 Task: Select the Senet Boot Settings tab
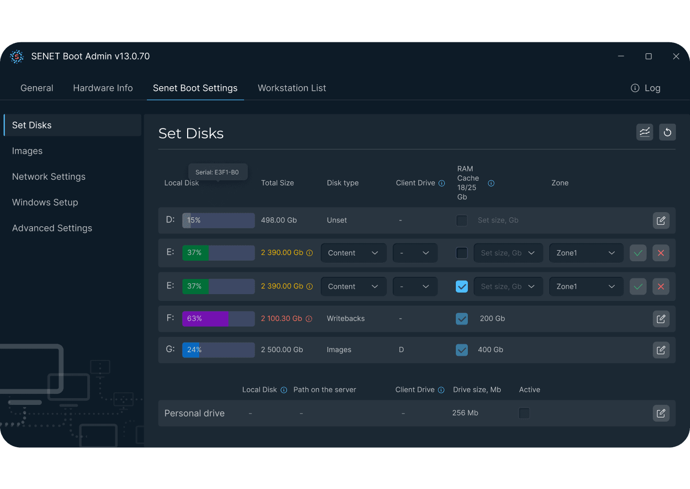pos(195,88)
